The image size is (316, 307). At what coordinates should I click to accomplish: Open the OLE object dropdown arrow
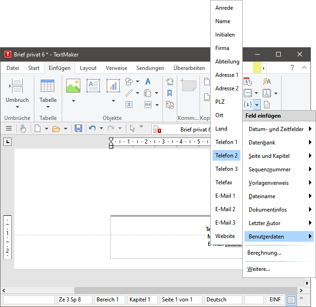[x=157, y=105]
